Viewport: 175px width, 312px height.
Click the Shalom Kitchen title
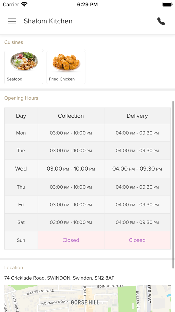[x=48, y=21]
